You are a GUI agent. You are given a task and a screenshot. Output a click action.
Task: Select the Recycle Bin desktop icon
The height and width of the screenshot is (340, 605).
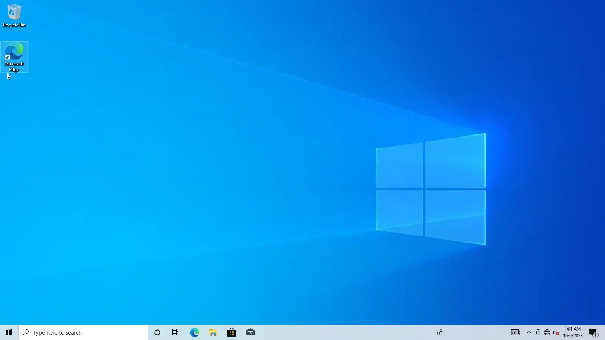click(14, 16)
